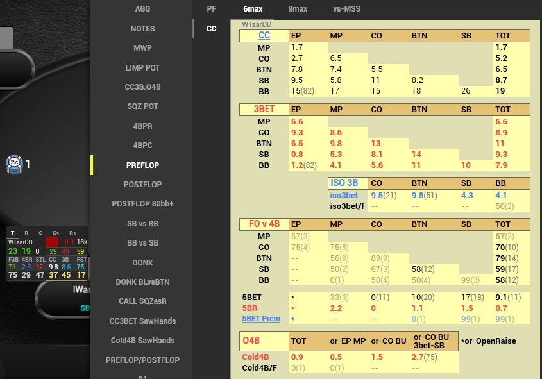Screen dimensions: 542x379
Task: Switch to the 6max tab
Action: (253, 9)
